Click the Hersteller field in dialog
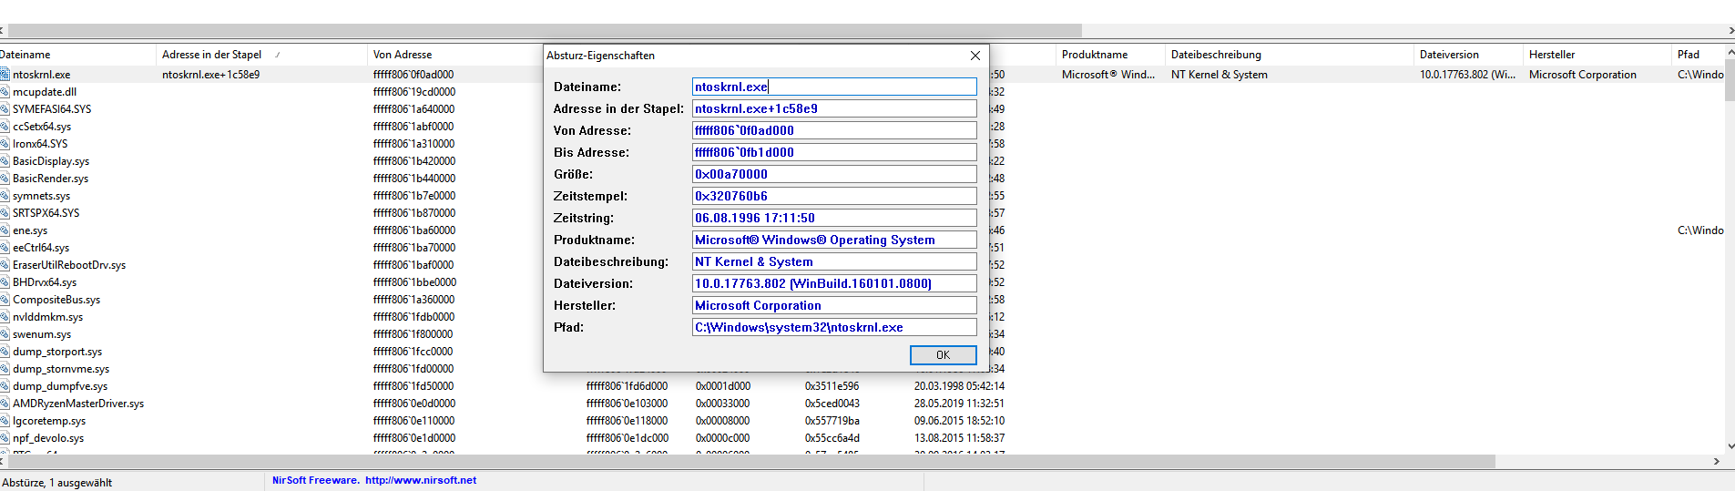 coord(834,305)
